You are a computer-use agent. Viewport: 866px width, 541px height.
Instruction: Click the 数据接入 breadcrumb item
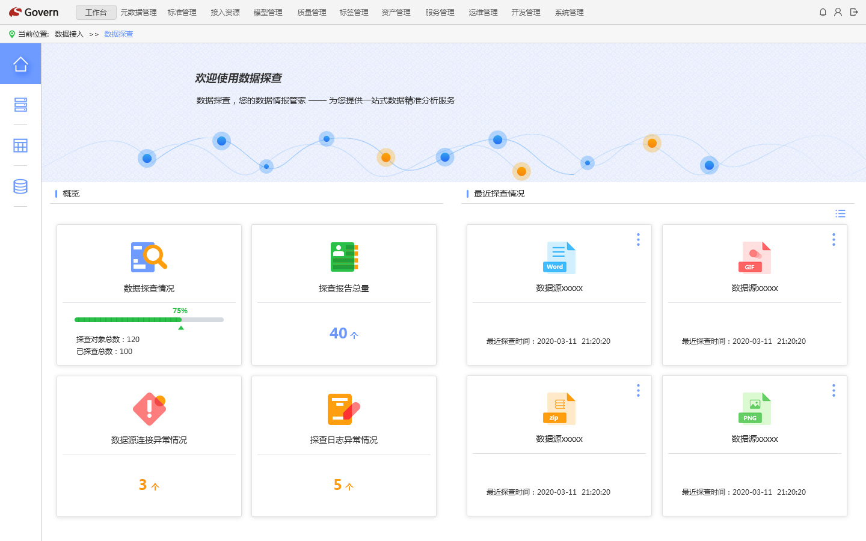(69, 34)
